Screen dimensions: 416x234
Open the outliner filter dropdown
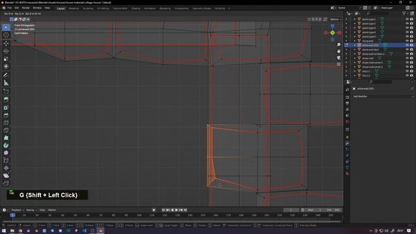click(405, 13)
